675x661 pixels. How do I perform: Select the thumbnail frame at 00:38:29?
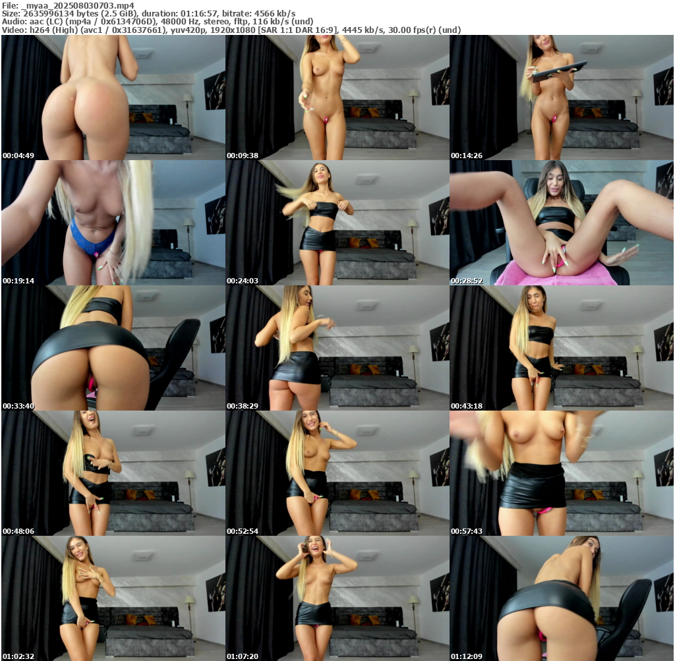(x=337, y=348)
